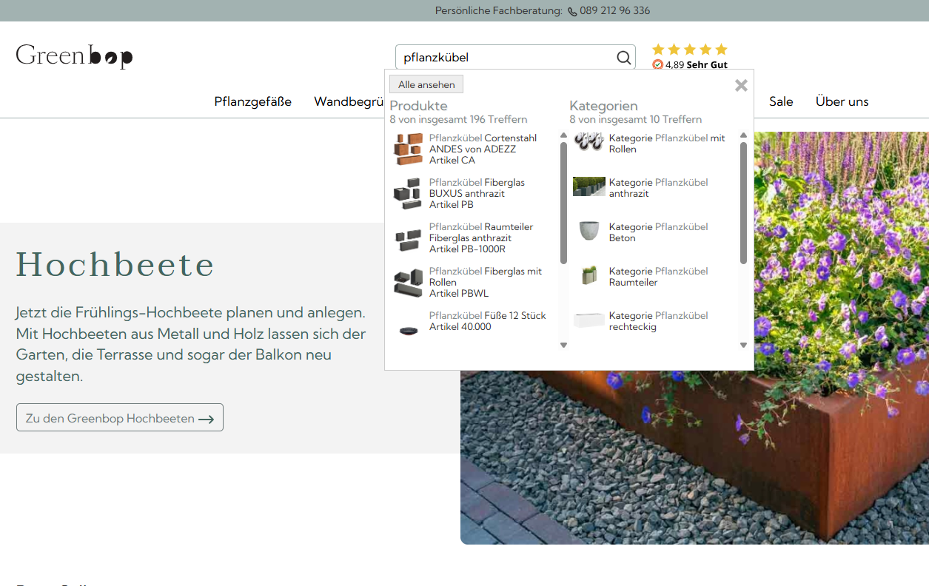Viewport: 929px width, 586px height.
Task: Select Pflanzkübel Beton category pot icon
Action: 588,231
